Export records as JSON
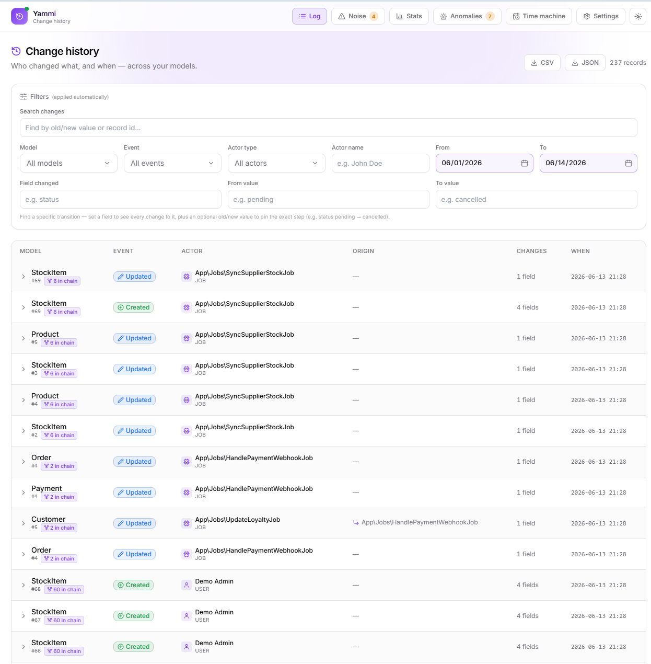Screen dimensions: 651x664 (585, 63)
